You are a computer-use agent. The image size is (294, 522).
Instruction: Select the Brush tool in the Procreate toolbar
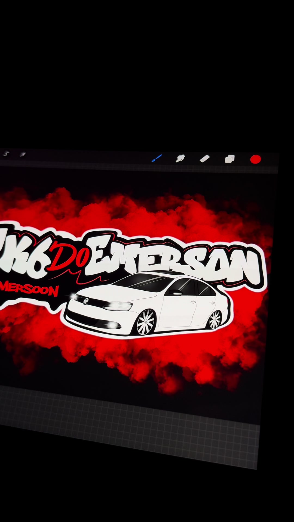(x=157, y=158)
